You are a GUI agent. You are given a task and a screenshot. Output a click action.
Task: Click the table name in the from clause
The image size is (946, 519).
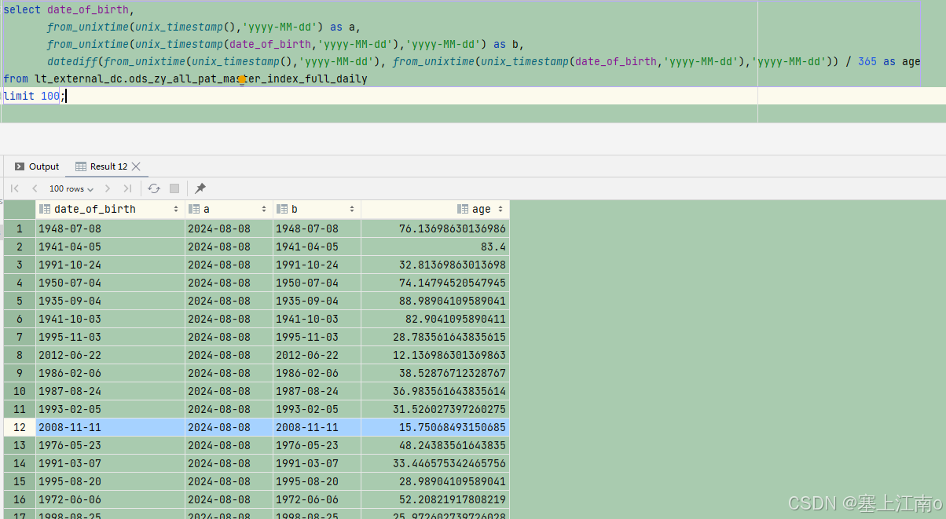coord(200,79)
